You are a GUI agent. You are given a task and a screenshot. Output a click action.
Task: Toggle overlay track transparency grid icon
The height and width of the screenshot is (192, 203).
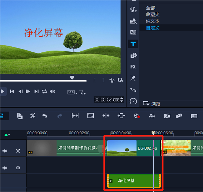pos(18,167)
